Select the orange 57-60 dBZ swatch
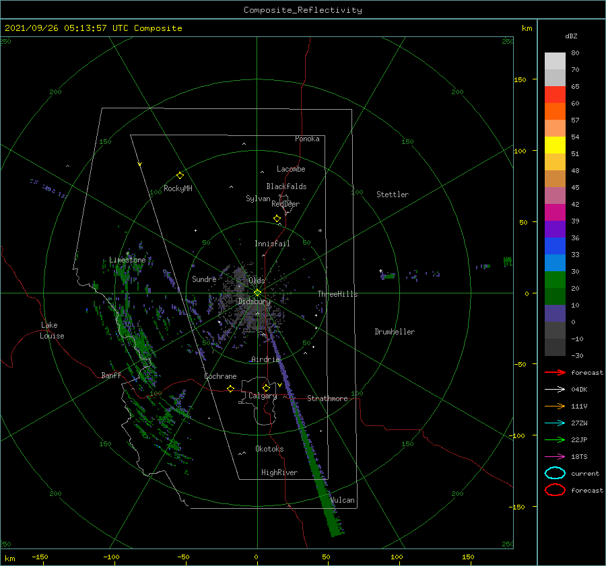This screenshot has height=566, width=606. 555,111
